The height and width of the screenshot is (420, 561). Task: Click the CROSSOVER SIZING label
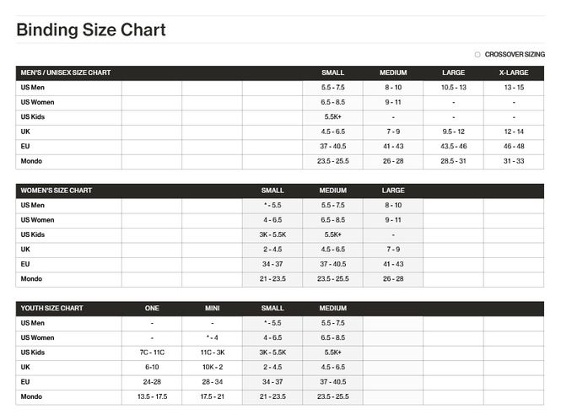click(x=515, y=55)
